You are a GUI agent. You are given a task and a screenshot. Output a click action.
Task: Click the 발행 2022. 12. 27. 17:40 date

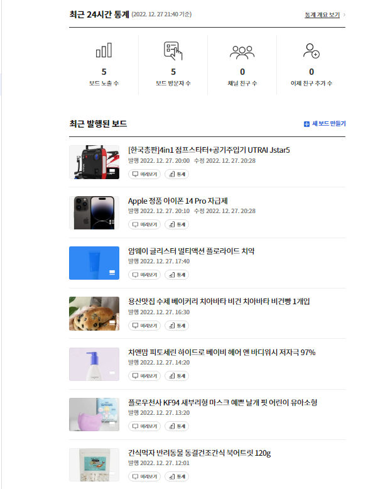click(159, 261)
